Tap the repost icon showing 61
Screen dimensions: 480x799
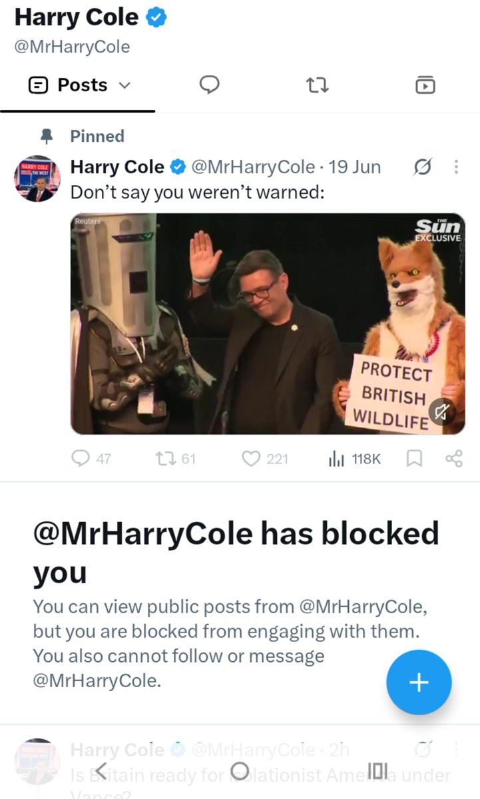(x=164, y=458)
